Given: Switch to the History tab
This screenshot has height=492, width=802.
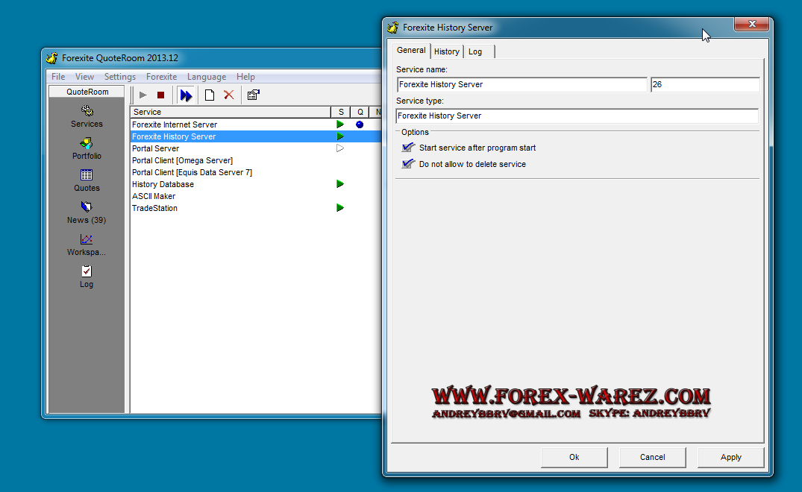Looking at the screenshot, I should tap(446, 51).
